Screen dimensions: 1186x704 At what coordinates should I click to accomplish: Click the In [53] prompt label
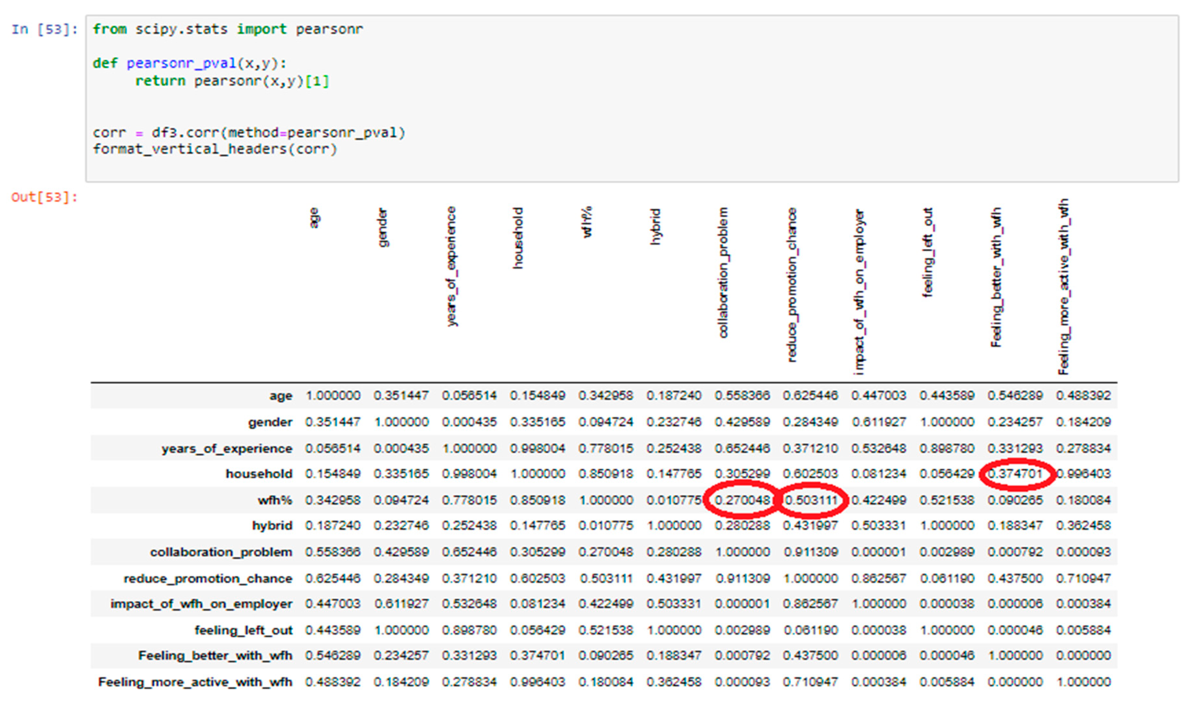coord(44,29)
